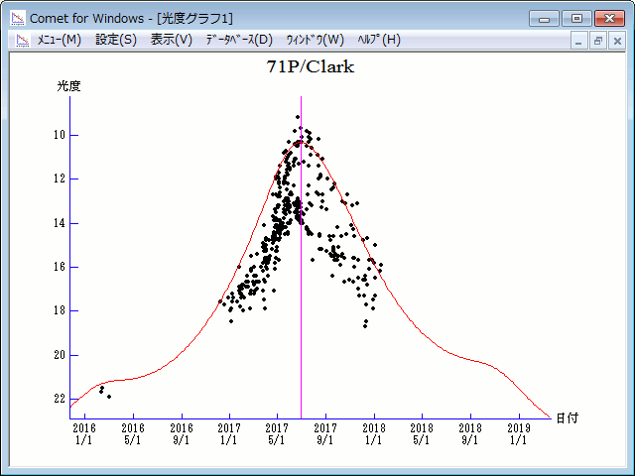Screen dimensions: 635x476
Task: Maximize the Comet for Windows window
Action: coord(574,17)
